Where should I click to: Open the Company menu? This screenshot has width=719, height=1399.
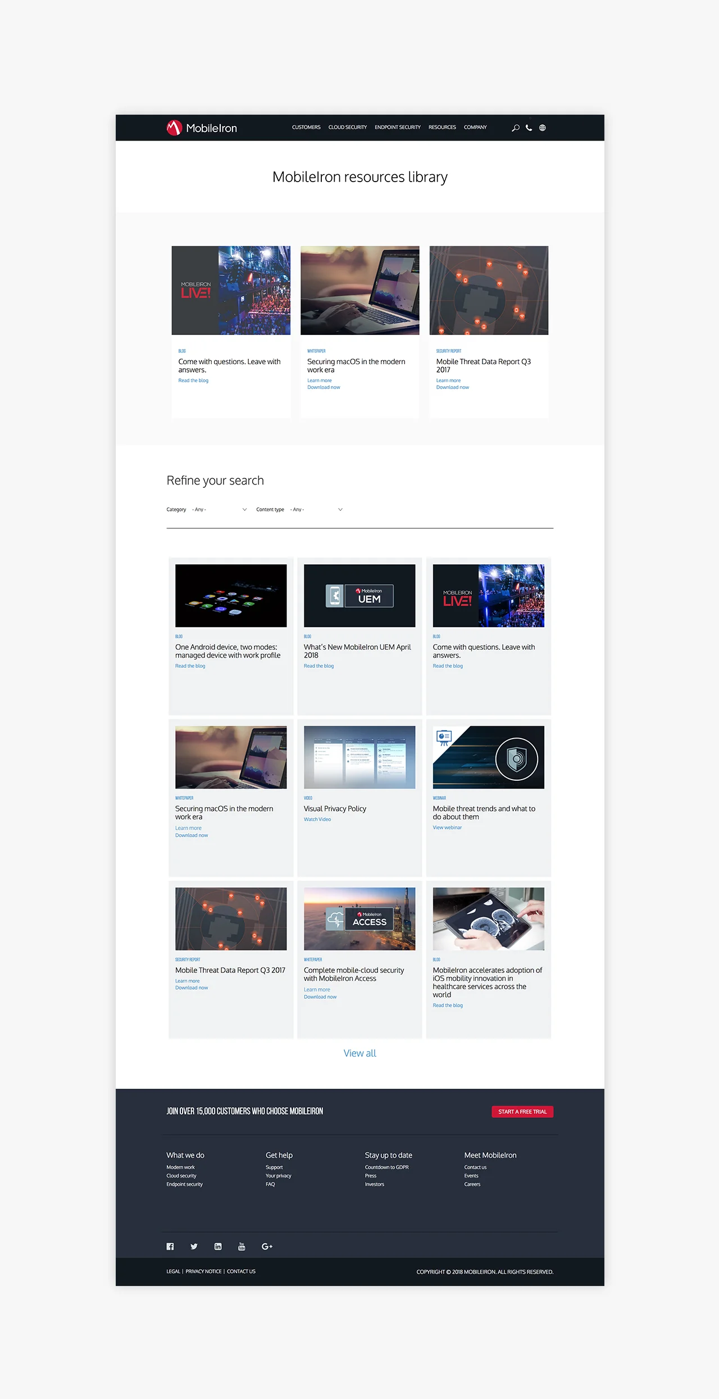pos(475,128)
